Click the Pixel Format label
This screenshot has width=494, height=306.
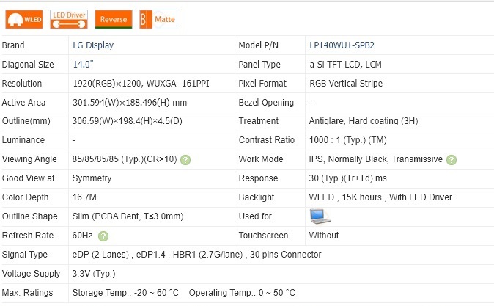click(x=262, y=84)
